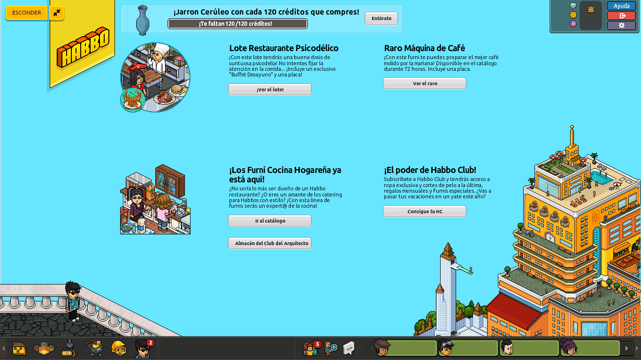
Task: Open the chat messages bubble icon
Action: (349, 348)
